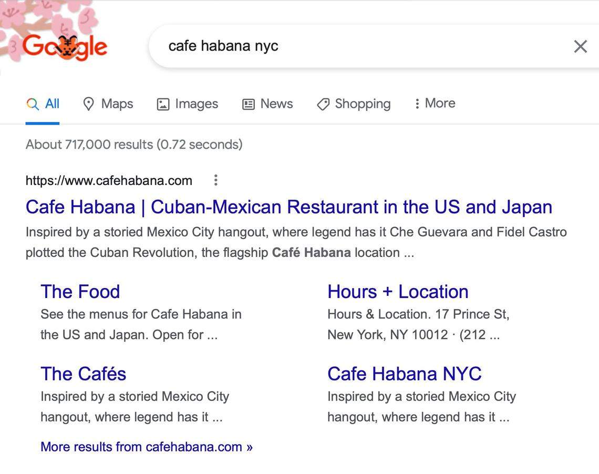This screenshot has width=599, height=474.
Task: Expand more results from cafehabana.com
Action: click(146, 447)
